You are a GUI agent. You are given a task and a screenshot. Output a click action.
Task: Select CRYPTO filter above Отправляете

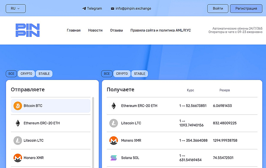(x=26, y=74)
